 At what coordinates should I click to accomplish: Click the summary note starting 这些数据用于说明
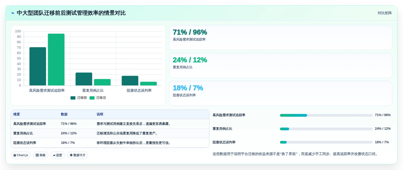(x=296, y=154)
